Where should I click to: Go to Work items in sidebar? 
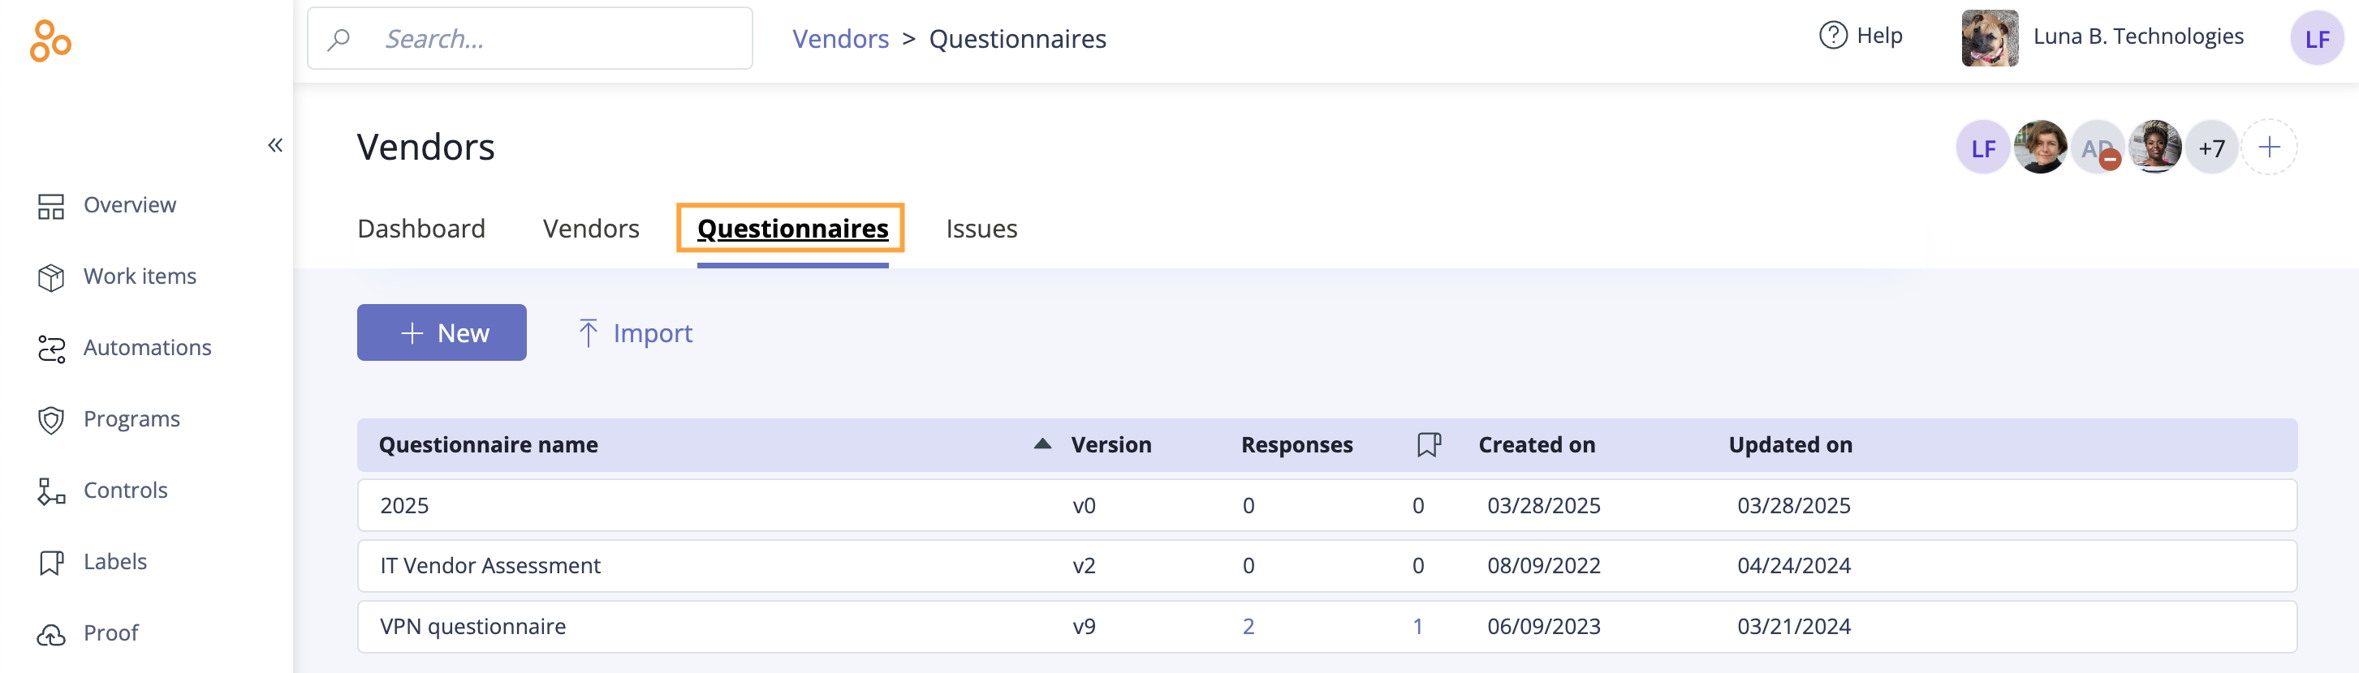pyautogui.click(x=139, y=276)
